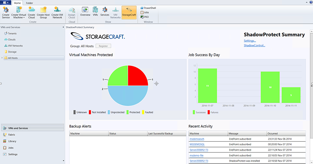Select VM Networks in the tree

coord(13,46)
